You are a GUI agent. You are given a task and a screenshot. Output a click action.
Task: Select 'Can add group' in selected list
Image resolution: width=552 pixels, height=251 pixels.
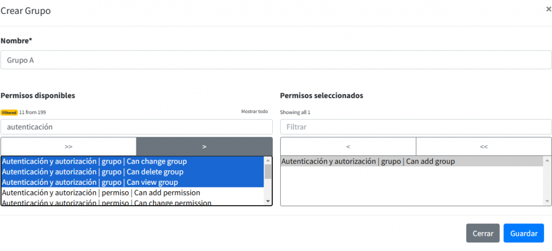[411, 162]
